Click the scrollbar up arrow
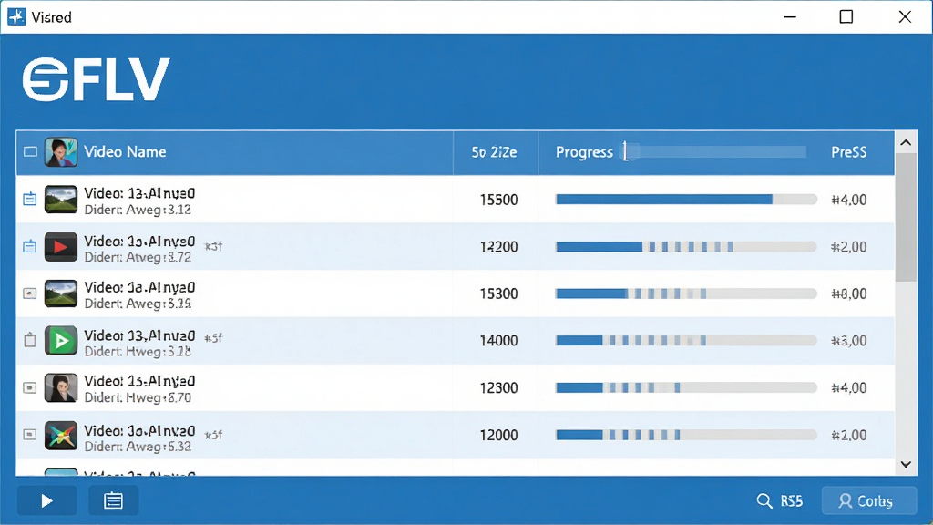Image resolution: width=933 pixels, height=525 pixels. (x=906, y=142)
